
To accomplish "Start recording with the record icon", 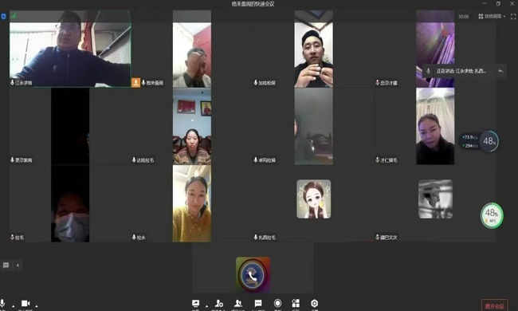I will click(x=278, y=303).
